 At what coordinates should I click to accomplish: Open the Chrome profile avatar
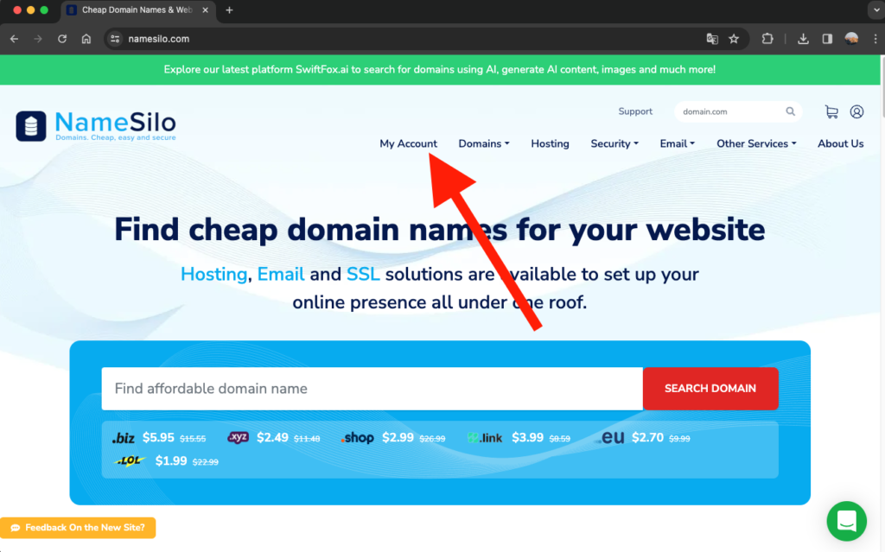851,39
